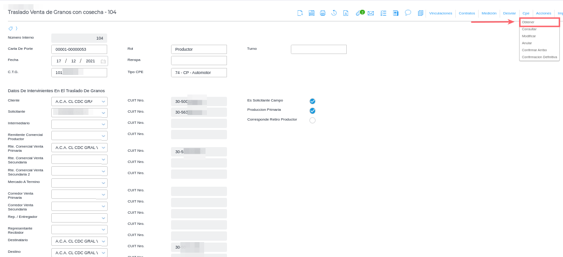Screen dimensions: 563x257
Task: Click the Carta De Porte input field
Action: click(x=79, y=49)
